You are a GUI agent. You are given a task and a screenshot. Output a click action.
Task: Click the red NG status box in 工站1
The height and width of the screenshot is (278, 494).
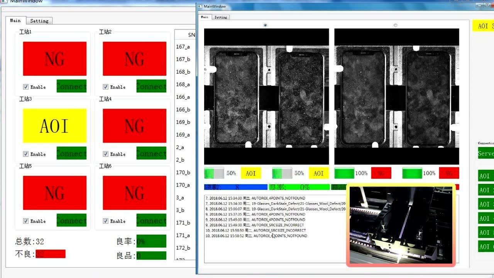tap(54, 59)
